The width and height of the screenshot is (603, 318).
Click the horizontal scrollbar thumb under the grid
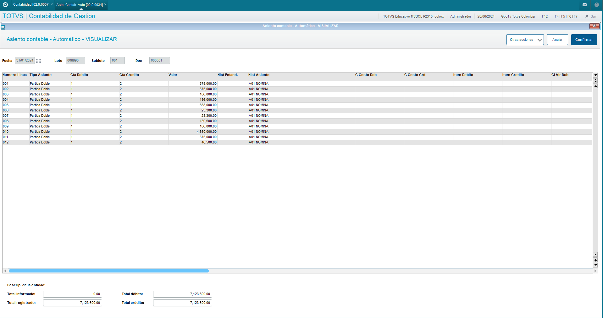pos(108,271)
